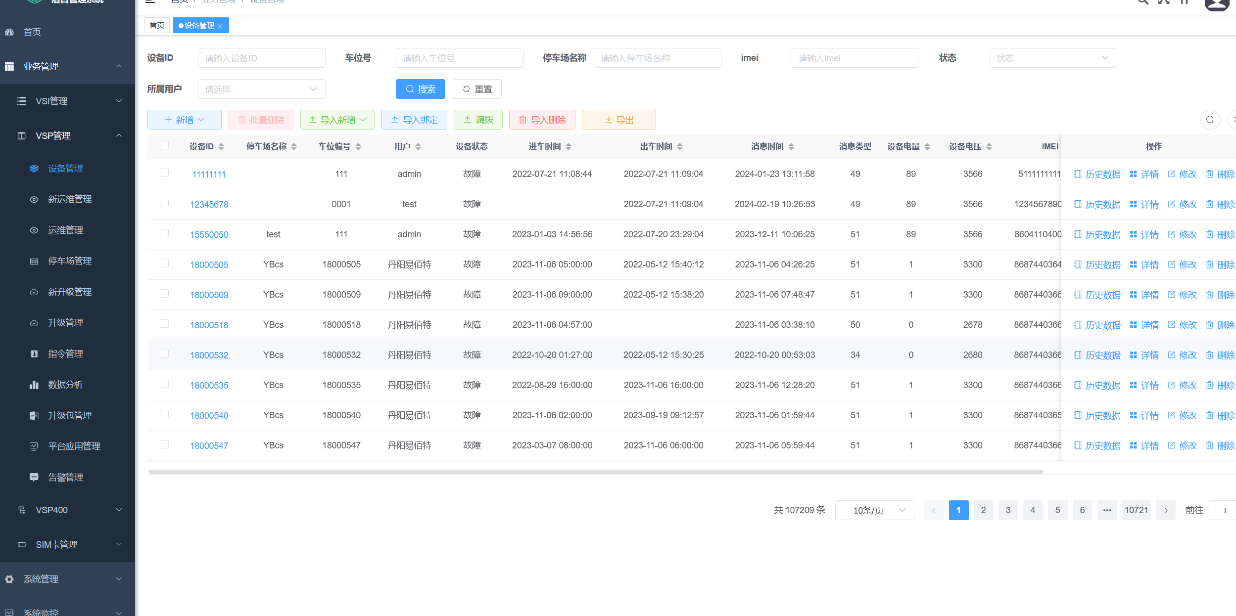Sort the table by 设备电压 column

(989, 147)
